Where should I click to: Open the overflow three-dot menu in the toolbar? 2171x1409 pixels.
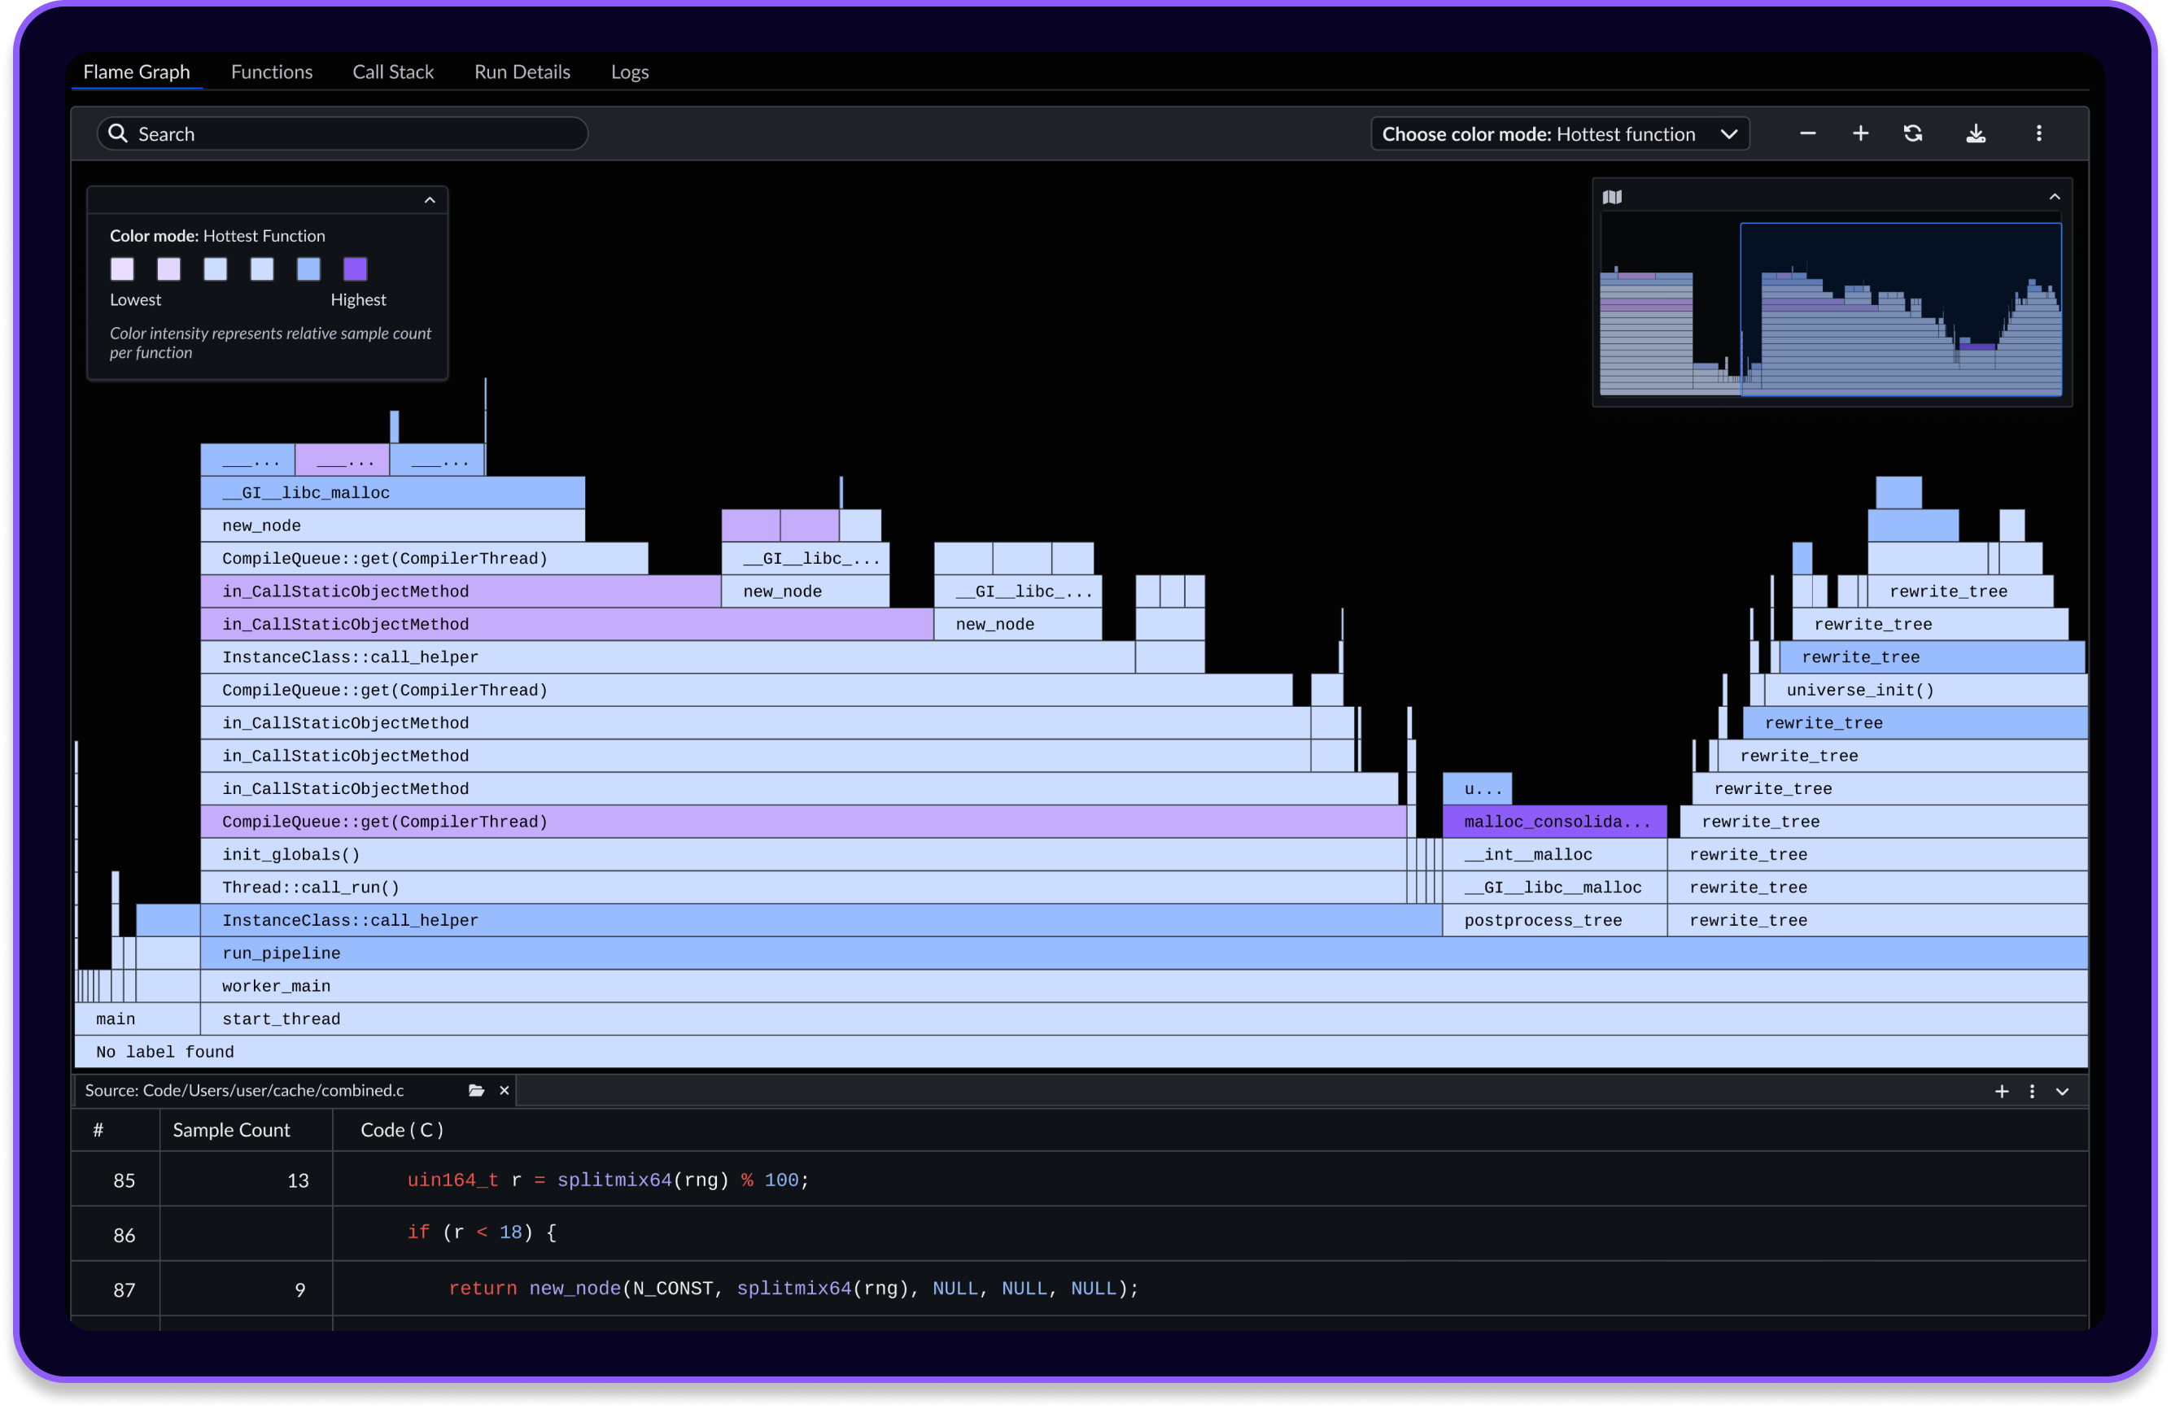2038,133
